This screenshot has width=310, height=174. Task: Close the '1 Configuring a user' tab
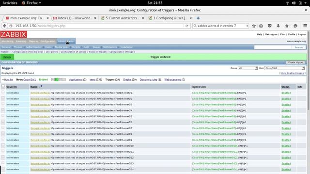click(190, 18)
